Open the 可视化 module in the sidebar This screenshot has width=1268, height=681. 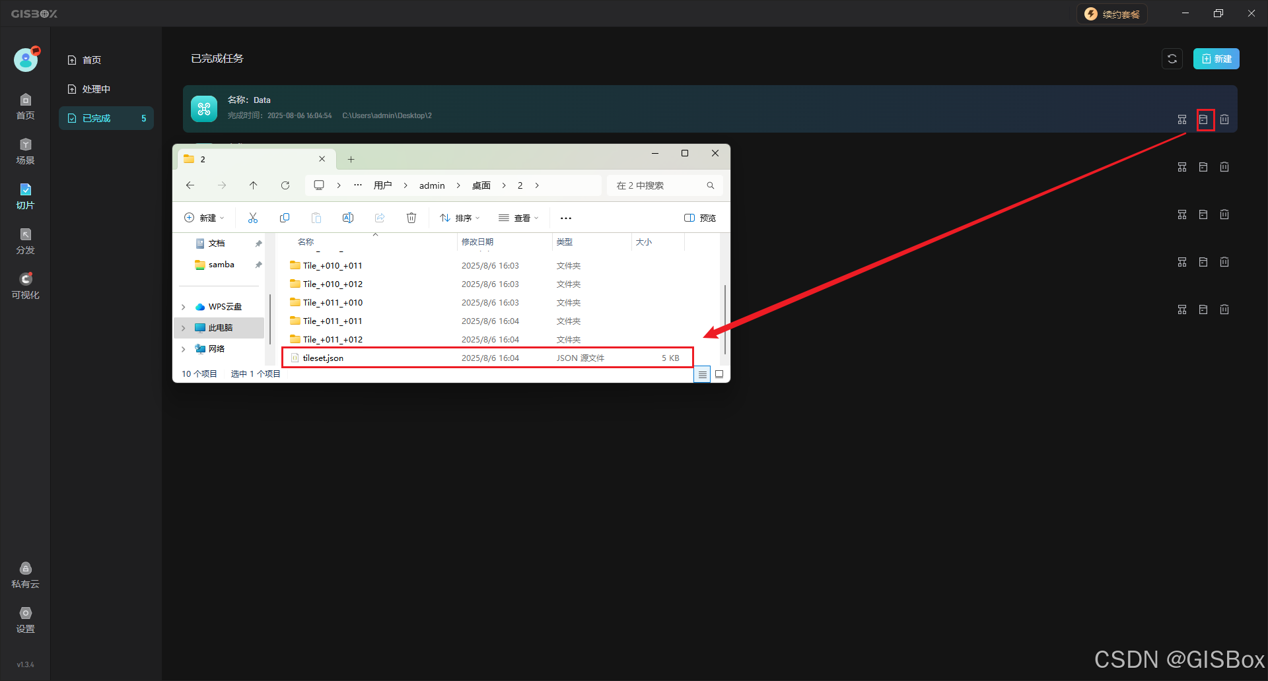tap(25, 286)
